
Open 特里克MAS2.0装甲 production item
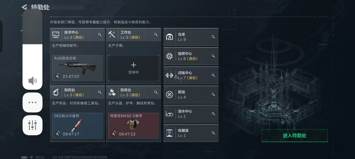tap(133, 126)
